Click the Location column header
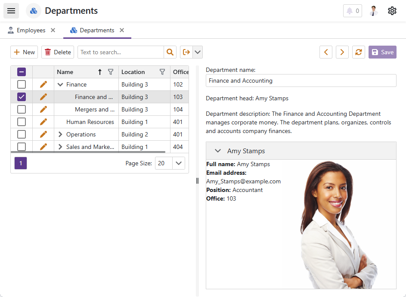The height and width of the screenshot is (297, 406). (133, 72)
